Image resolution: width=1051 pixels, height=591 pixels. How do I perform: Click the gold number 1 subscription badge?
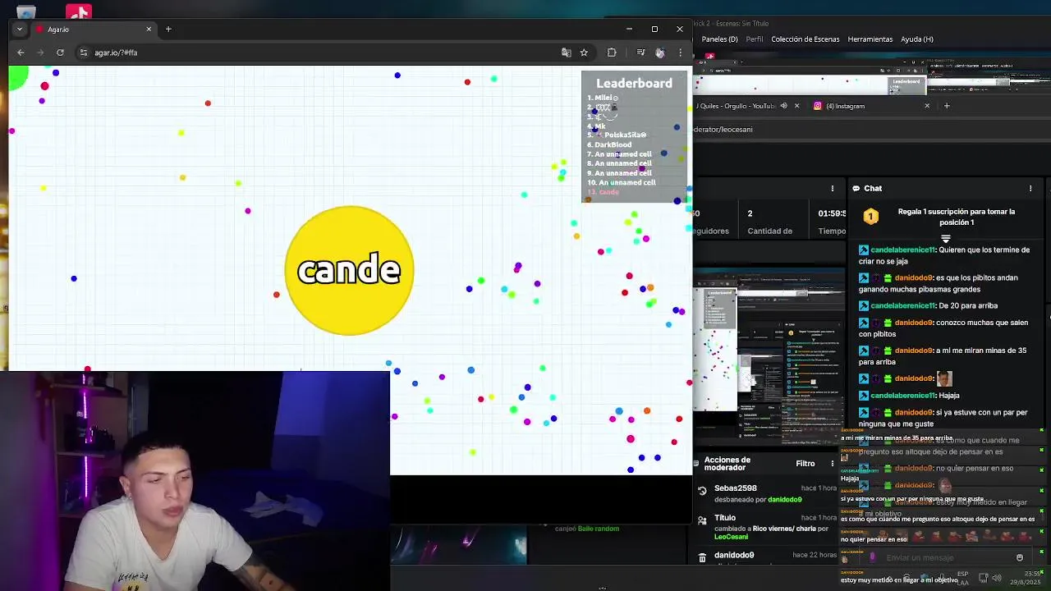coord(871,217)
